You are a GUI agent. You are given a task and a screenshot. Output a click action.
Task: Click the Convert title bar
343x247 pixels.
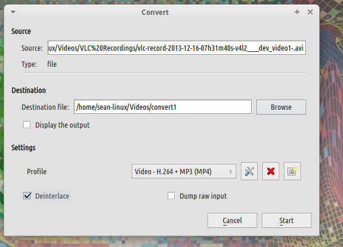point(155,12)
